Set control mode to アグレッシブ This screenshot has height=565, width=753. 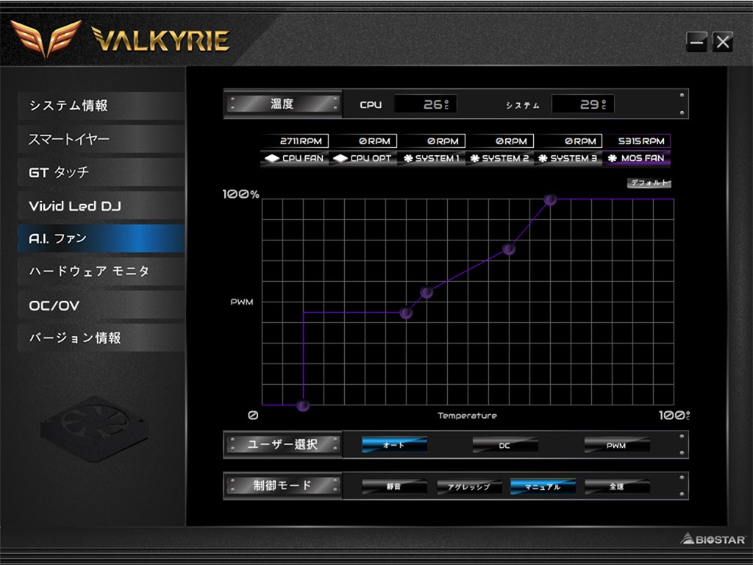point(469,486)
